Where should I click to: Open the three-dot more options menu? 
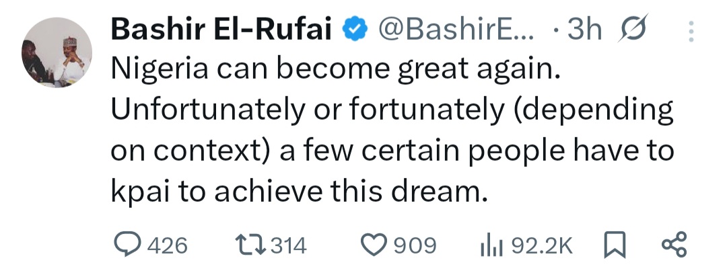tap(690, 31)
